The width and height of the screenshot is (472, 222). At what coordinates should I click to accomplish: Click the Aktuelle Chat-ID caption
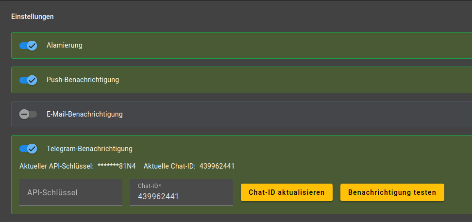point(169,166)
